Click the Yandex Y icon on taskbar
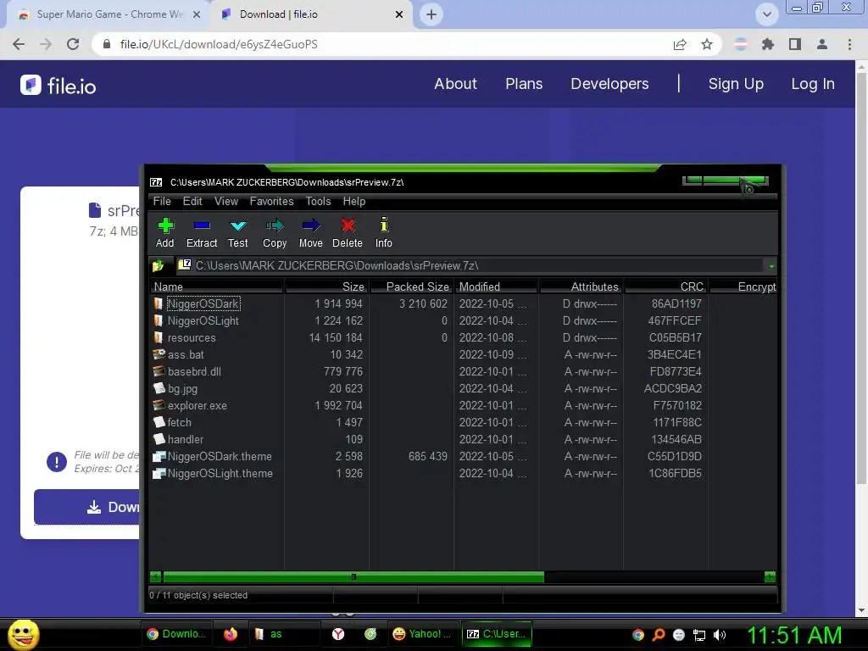 click(337, 634)
